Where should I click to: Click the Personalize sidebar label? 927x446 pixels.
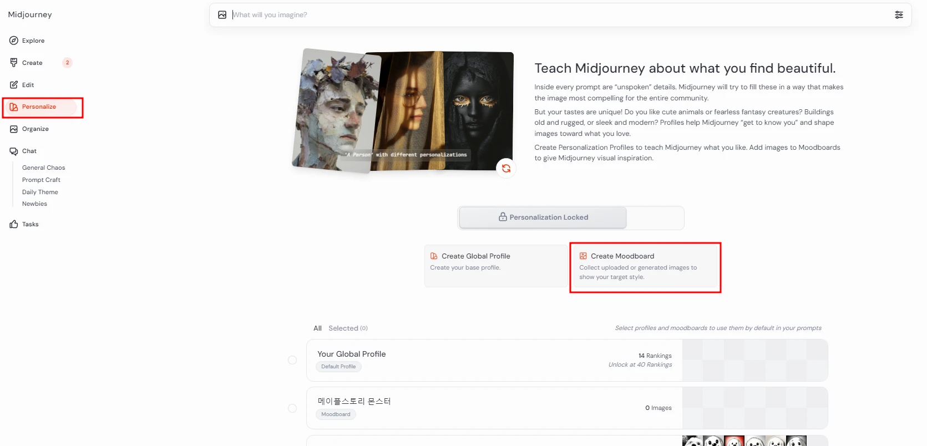coord(39,107)
